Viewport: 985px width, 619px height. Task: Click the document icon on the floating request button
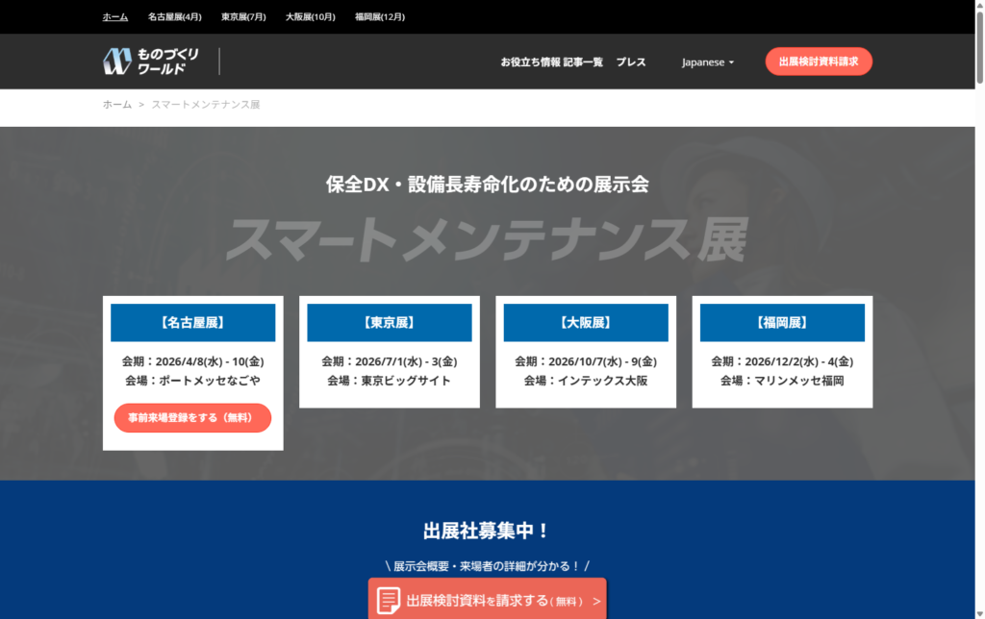click(x=389, y=601)
